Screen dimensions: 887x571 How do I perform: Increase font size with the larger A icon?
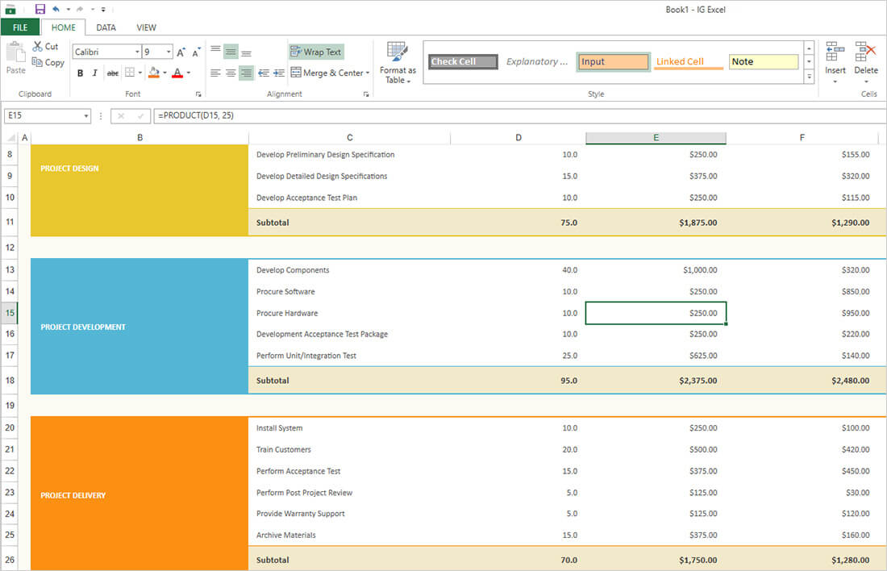coord(181,52)
